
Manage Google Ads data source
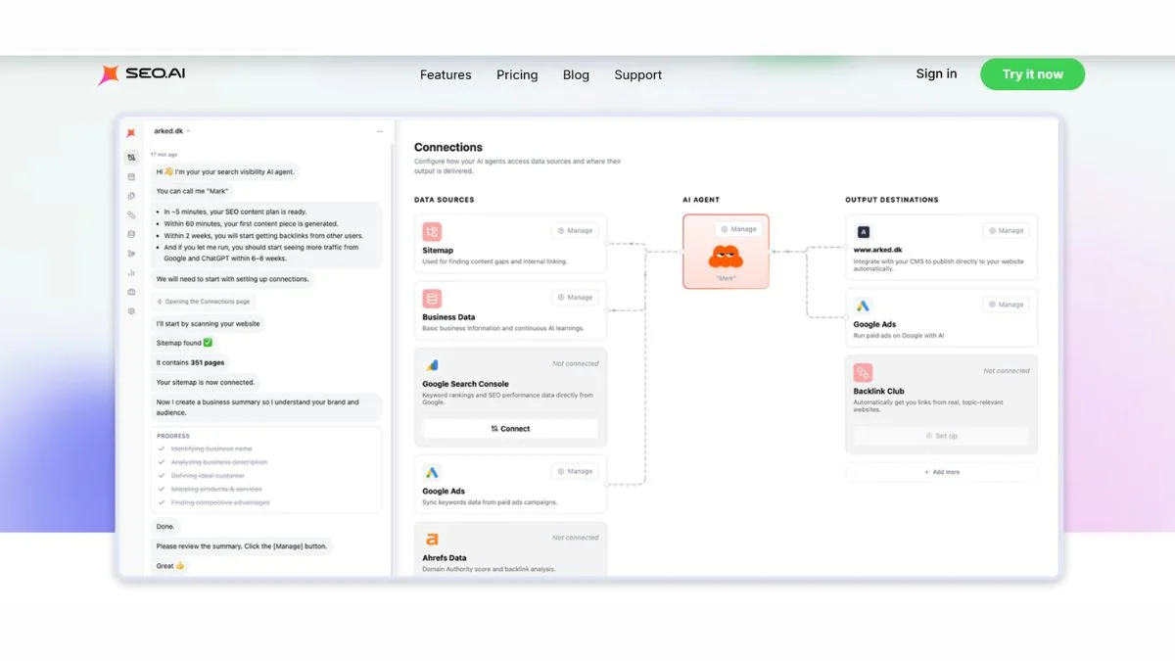click(575, 471)
